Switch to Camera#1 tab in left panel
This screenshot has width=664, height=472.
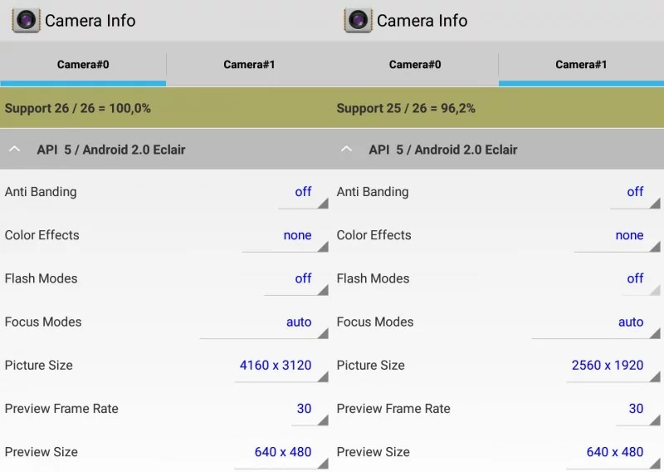(249, 64)
